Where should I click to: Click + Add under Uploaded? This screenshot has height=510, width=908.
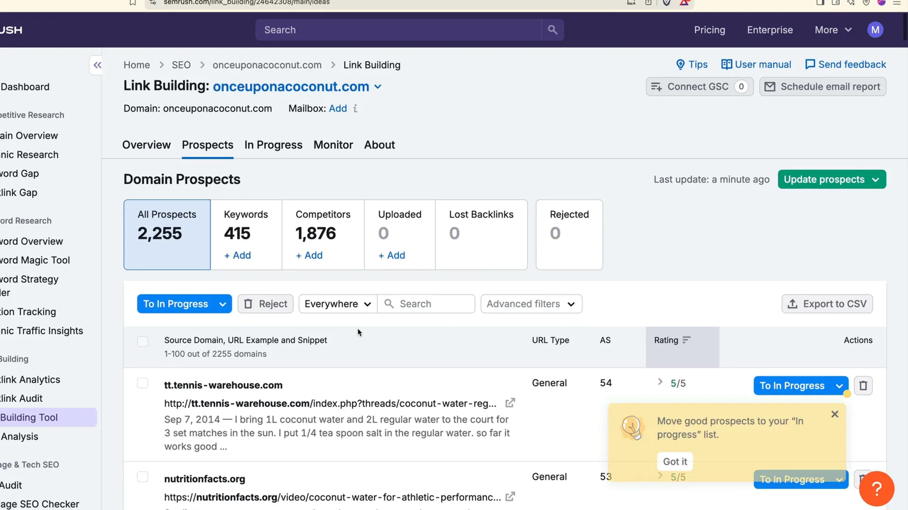392,256
